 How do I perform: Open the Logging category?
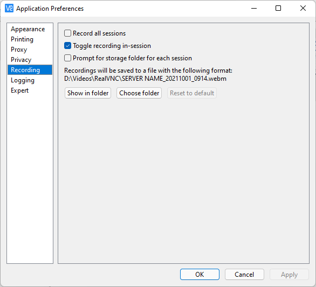pos(23,80)
